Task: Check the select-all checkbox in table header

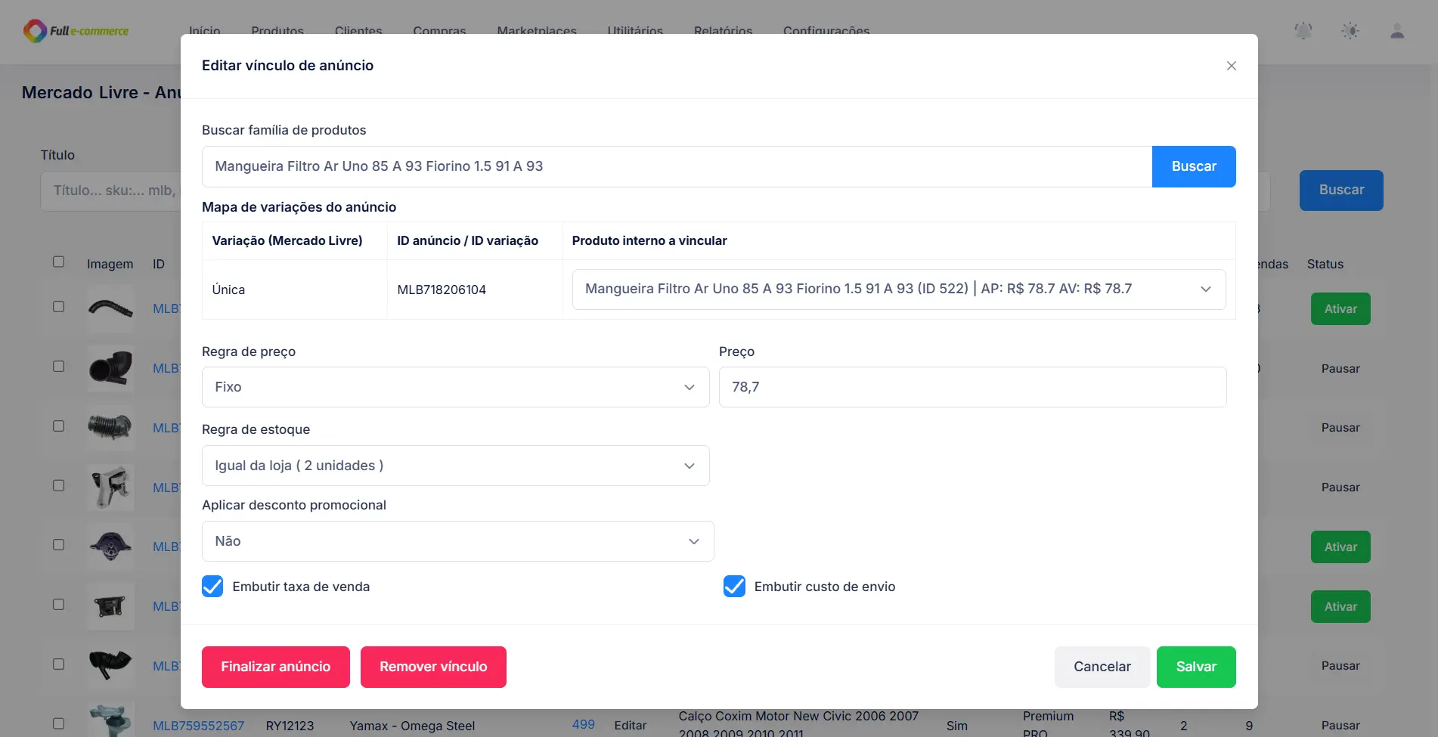Action: pyautogui.click(x=58, y=262)
